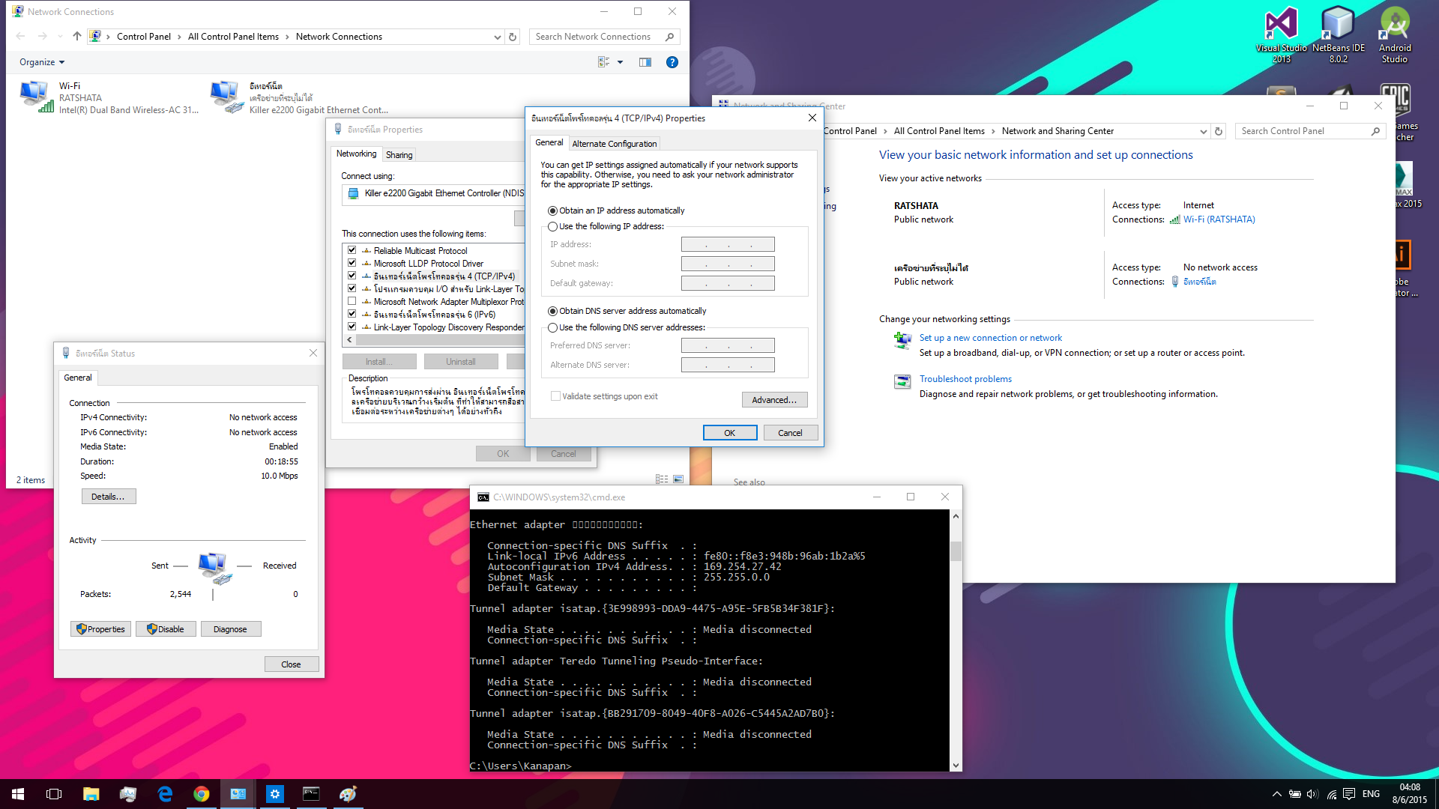Click the Advanced... button

coord(774,400)
